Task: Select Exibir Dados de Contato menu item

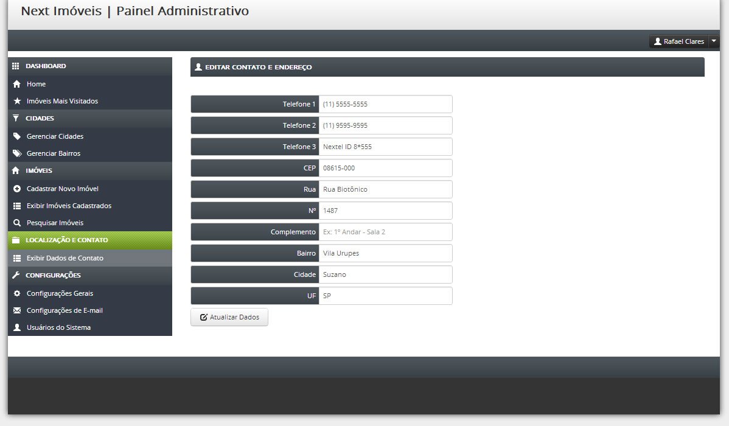Action: 89,258
